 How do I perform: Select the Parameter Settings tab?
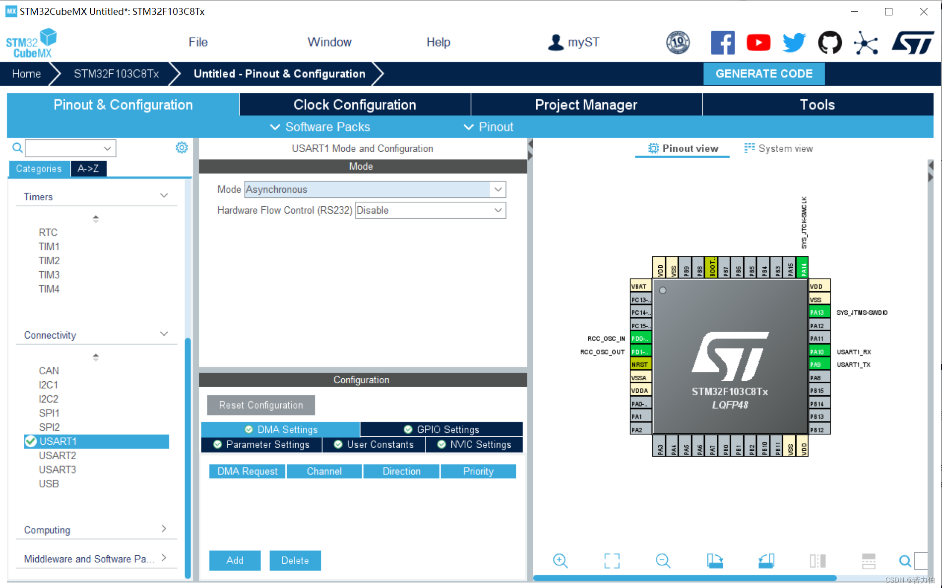tap(261, 445)
